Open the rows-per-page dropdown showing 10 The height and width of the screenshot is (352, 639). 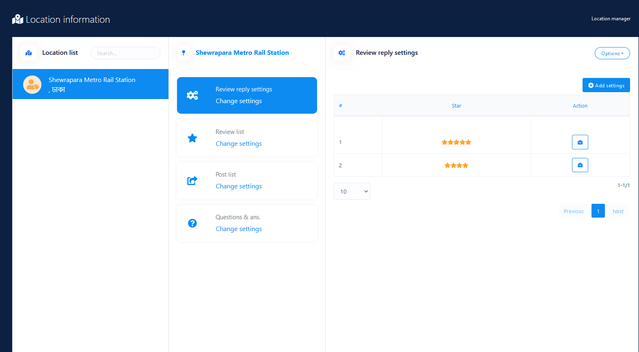pyautogui.click(x=352, y=191)
